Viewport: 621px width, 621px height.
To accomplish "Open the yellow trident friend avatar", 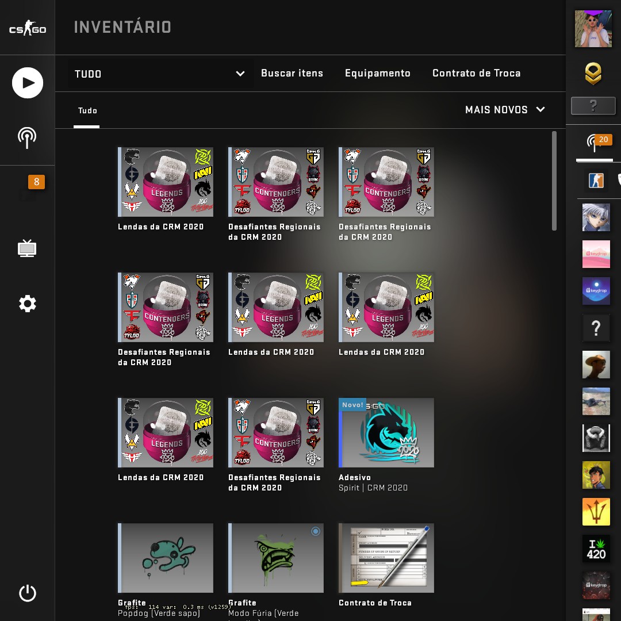I will click(x=596, y=512).
